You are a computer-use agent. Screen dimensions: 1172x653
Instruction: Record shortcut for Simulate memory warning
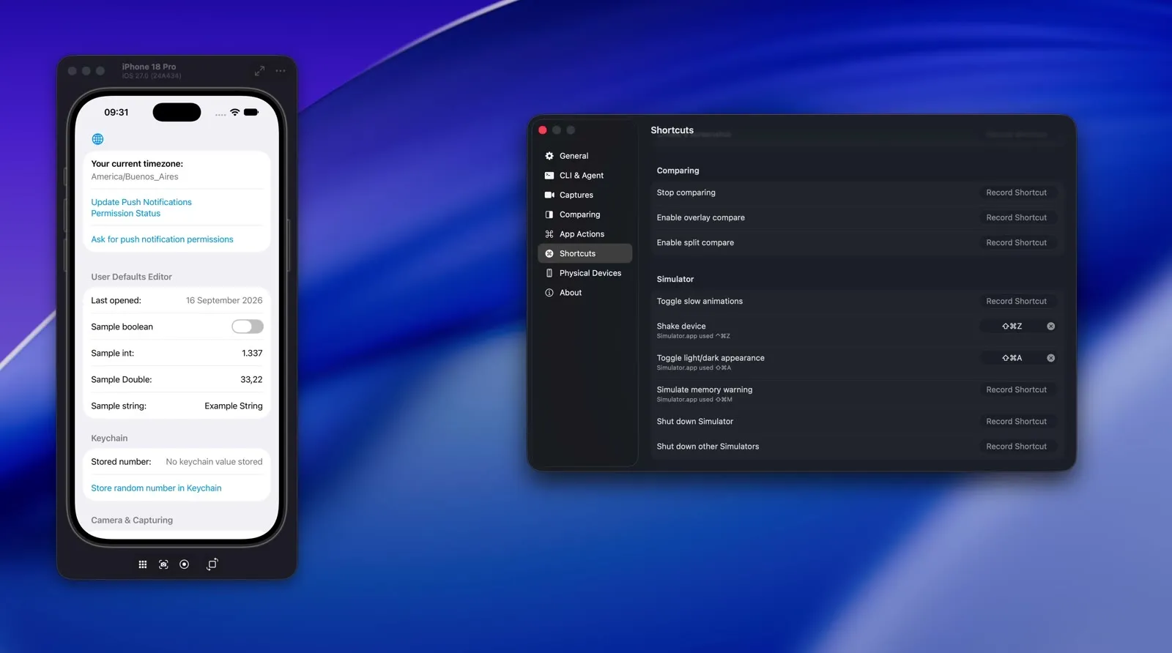click(1017, 389)
